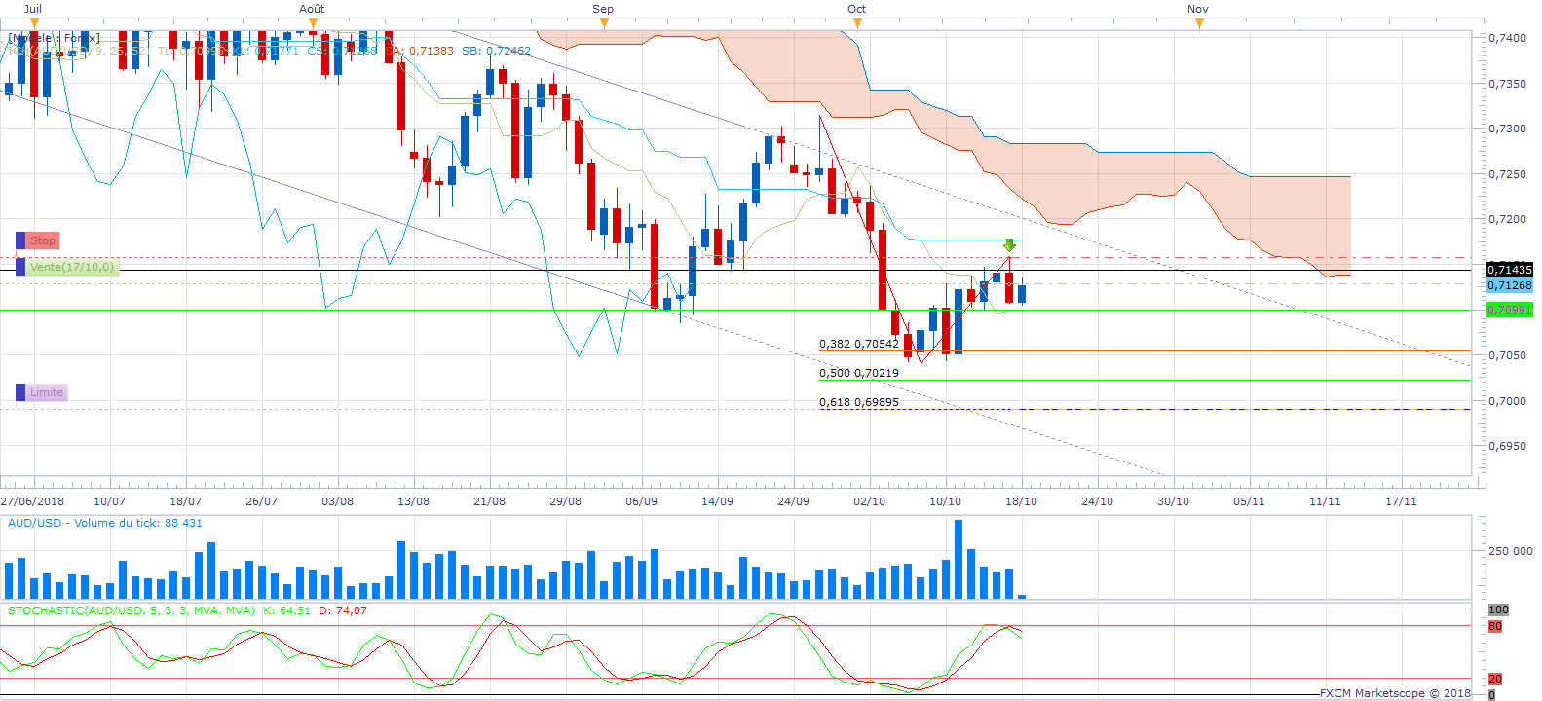Click the 02/10 date axis label

click(870, 501)
